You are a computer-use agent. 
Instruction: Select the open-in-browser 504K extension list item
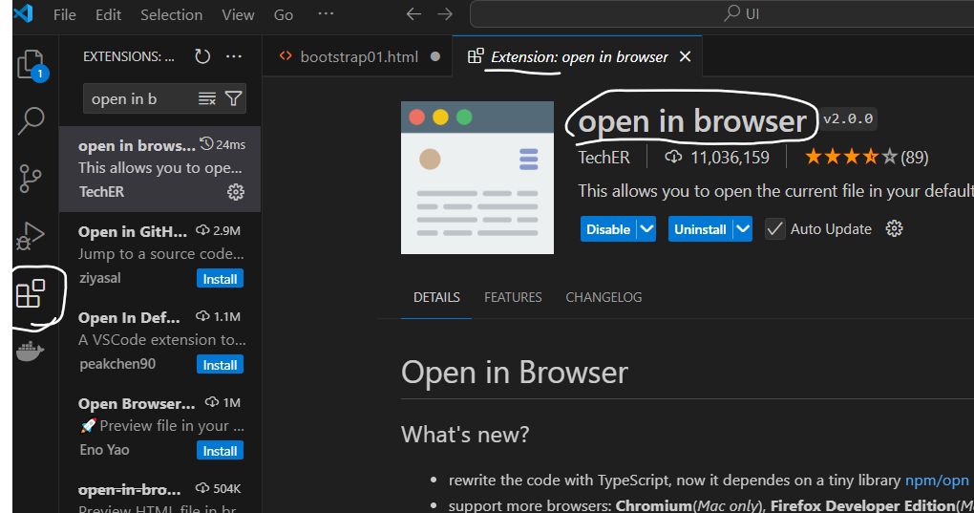(159, 494)
